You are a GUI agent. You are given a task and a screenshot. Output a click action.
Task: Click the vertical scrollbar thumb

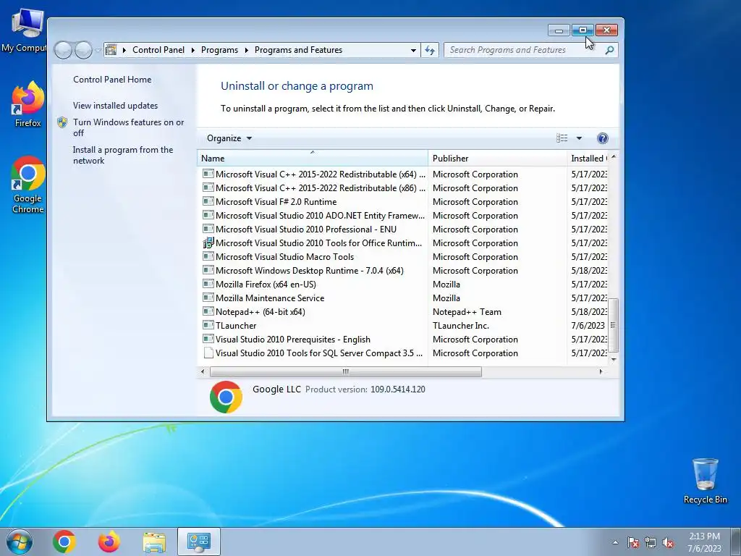tap(614, 325)
